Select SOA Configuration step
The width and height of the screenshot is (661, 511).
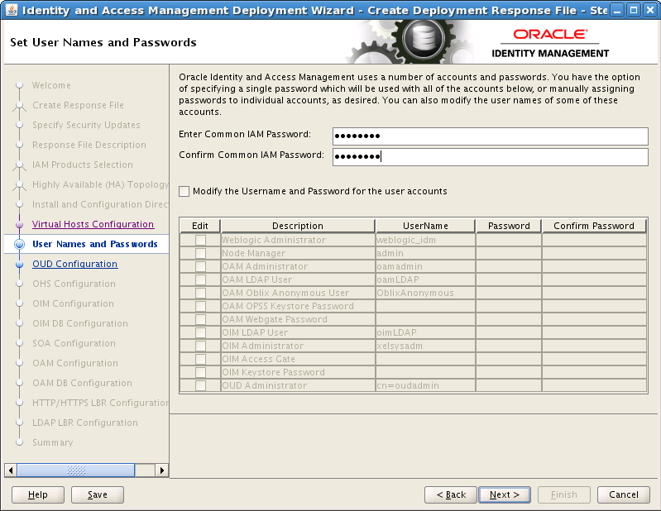pyautogui.click(x=74, y=343)
